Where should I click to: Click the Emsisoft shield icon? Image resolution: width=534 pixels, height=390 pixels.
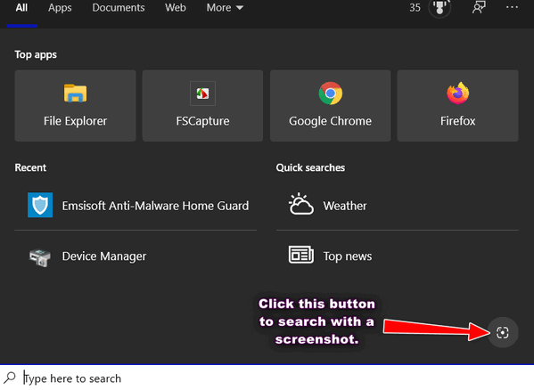(x=40, y=205)
